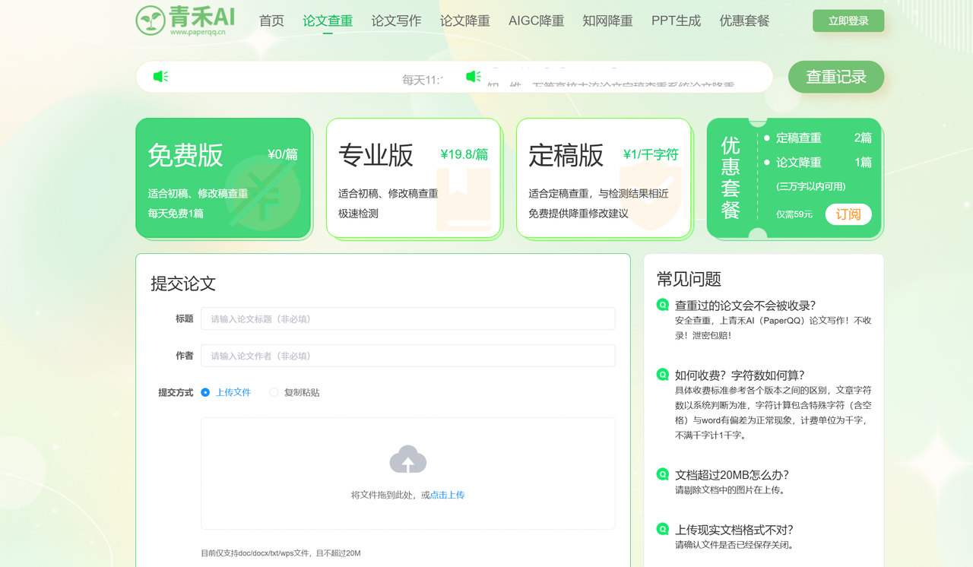973x567 pixels.
Task: Click the 立即登录 button
Action: coord(848,21)
